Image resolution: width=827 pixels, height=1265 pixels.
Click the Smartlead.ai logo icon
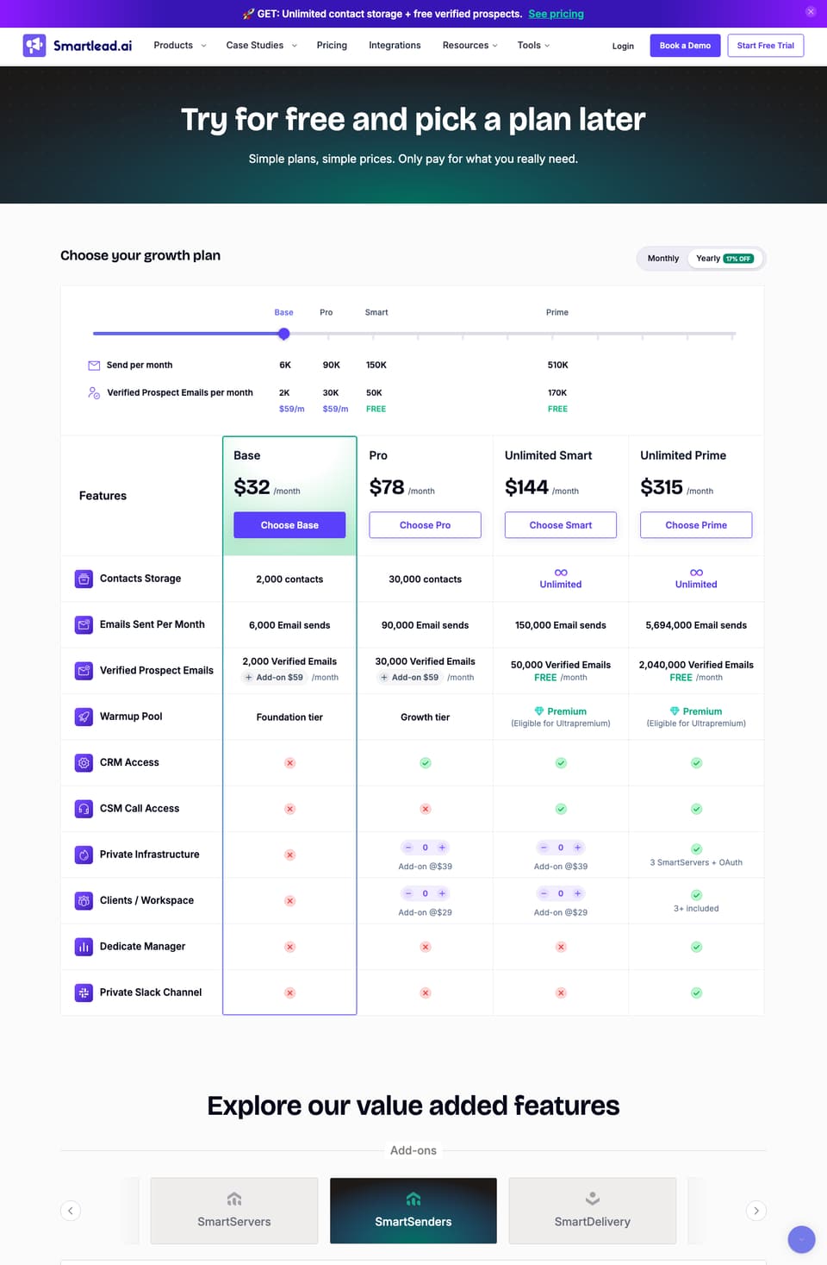pyautogui.click(x=34, y=46)
